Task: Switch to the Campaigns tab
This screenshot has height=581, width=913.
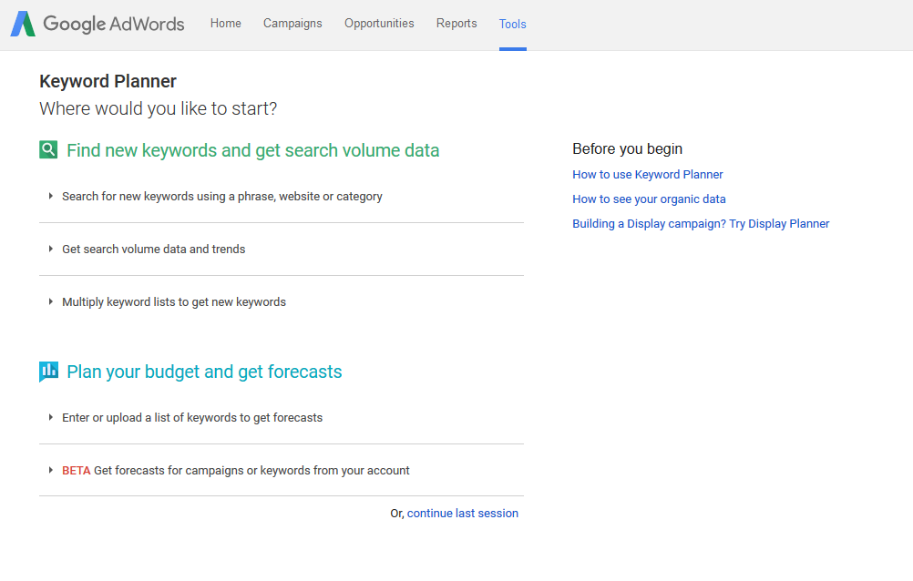Action: (292, 24)
